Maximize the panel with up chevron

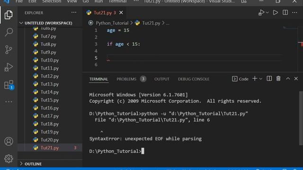[x=288, y=79]
